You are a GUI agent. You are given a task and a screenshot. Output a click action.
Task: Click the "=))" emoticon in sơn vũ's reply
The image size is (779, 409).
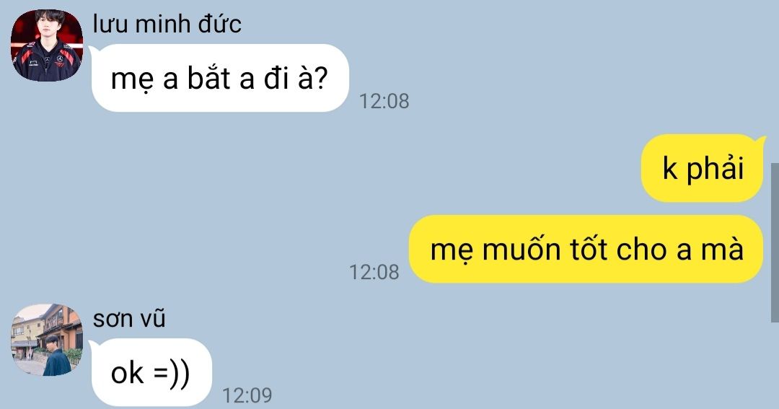click(x=172, y=373)
